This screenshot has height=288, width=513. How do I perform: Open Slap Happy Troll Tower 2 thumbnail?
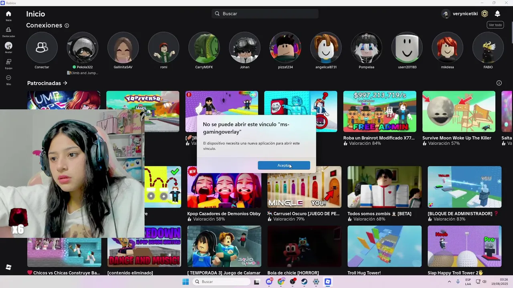465,246
